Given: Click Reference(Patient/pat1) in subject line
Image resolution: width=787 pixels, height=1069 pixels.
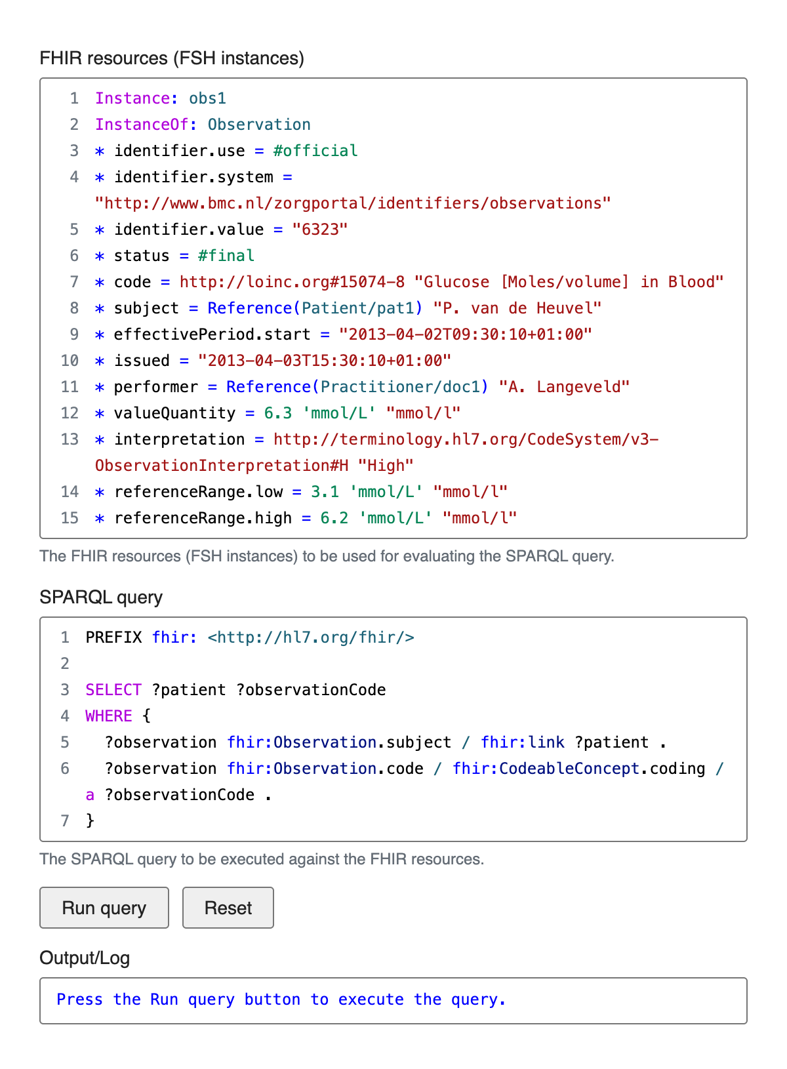Looking at the screenshot, I should pyautogui.click(x=315, y=308).
